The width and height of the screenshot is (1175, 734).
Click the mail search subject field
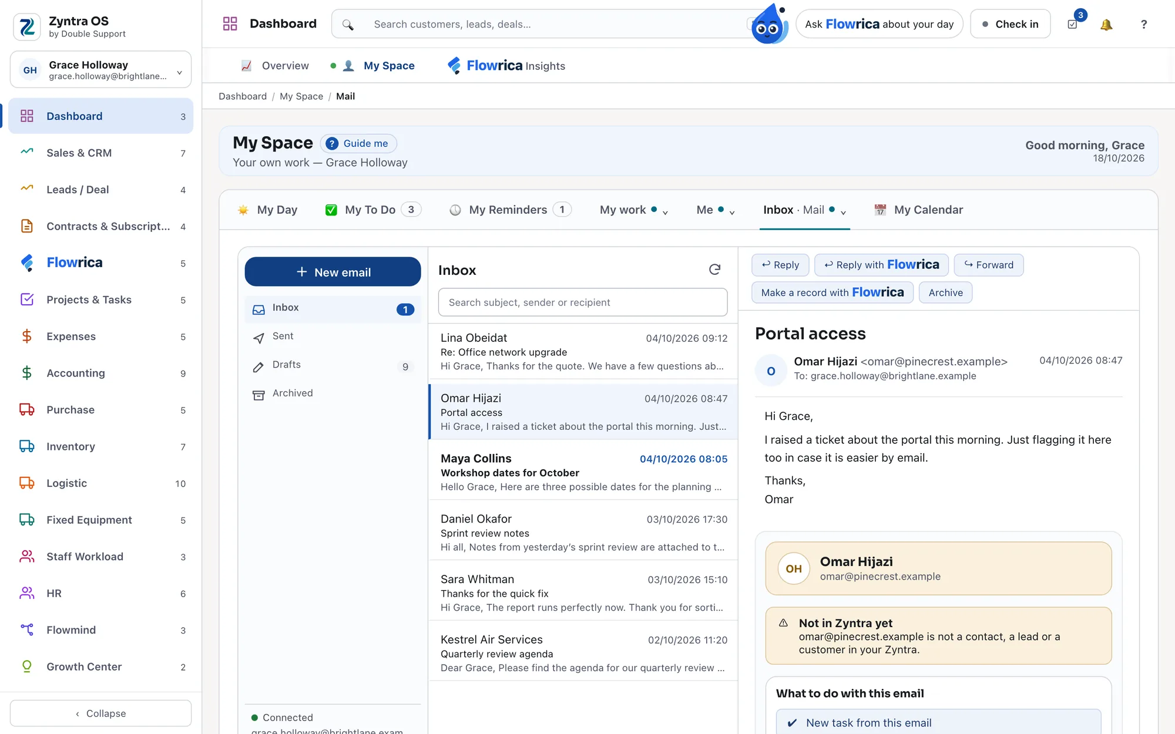click(583, 302)
